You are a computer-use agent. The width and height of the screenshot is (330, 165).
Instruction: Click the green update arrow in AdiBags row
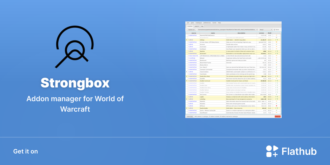point(277,40)
